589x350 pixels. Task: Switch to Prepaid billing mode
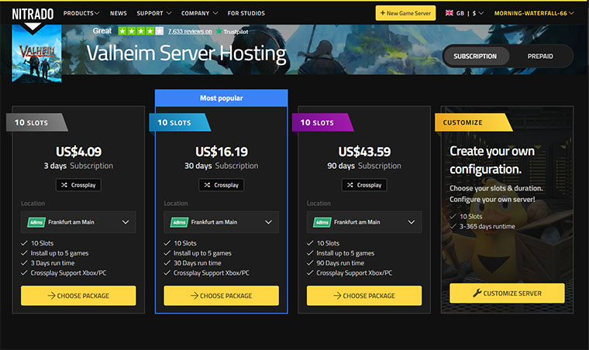coord(540,57)
